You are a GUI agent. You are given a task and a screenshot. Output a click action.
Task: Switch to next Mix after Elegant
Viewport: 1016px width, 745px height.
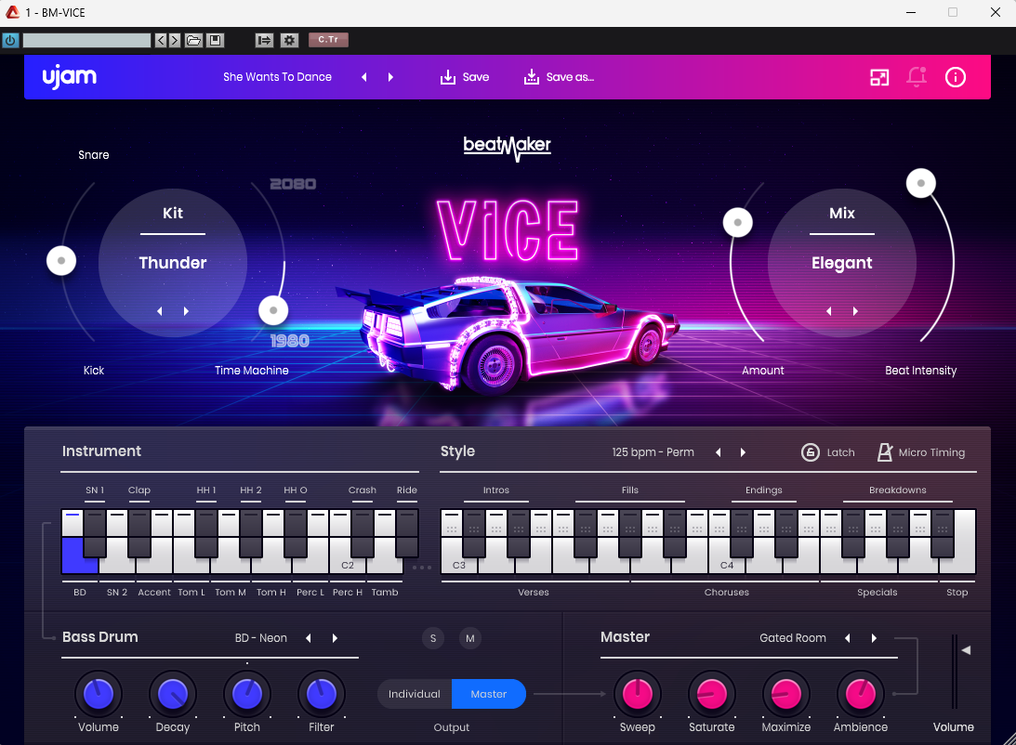click(855, 311)
